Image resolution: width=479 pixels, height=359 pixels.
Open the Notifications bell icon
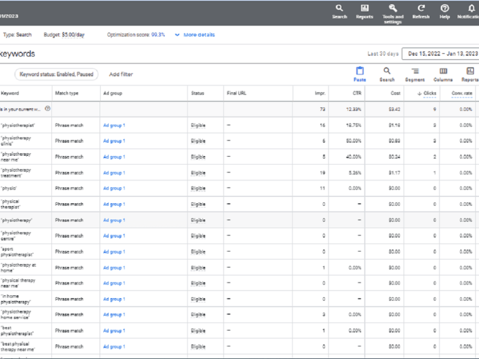pos(471,8)
